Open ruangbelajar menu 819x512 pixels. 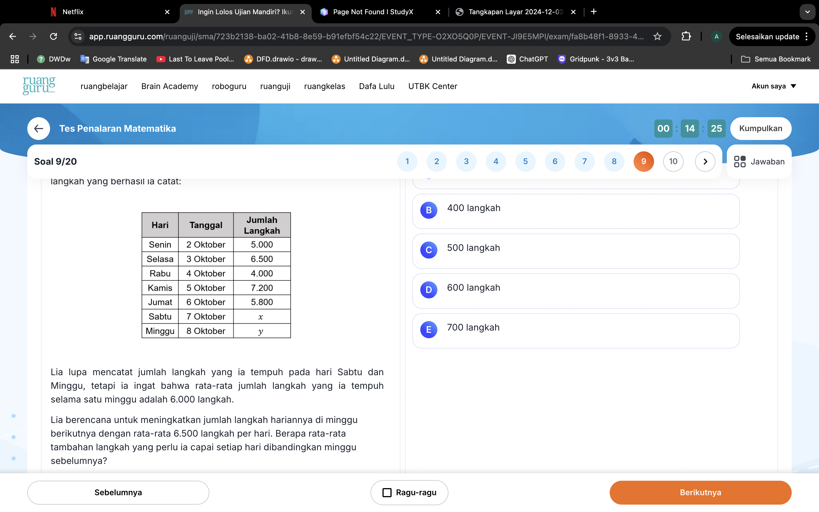[104, 86]
